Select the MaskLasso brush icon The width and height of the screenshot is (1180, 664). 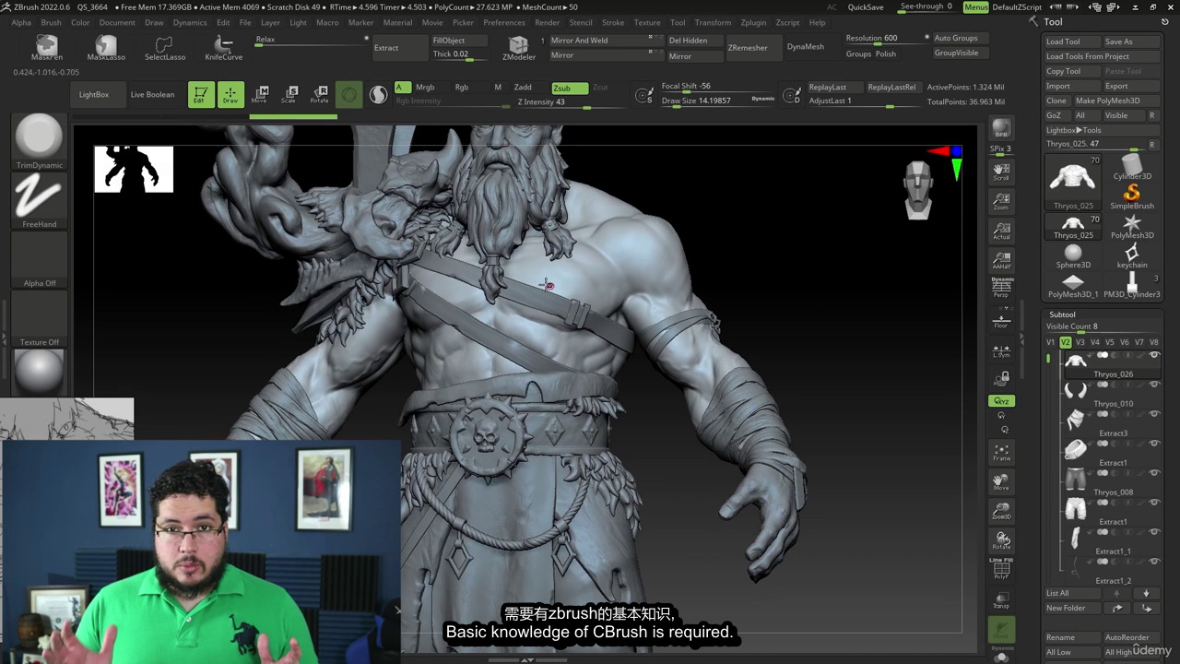[106, 47]
